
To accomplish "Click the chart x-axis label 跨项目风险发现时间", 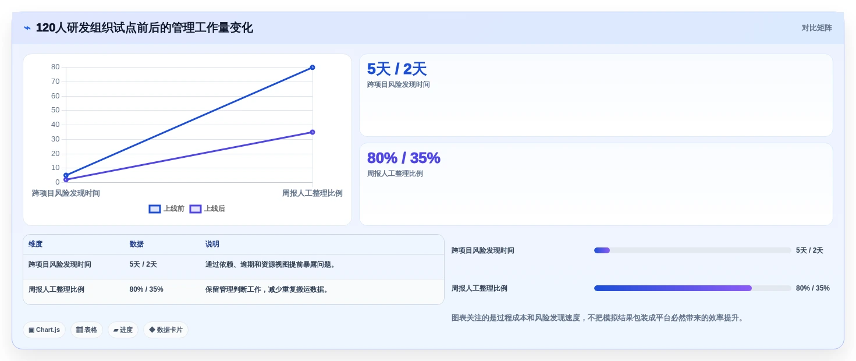I will point(66,193).
